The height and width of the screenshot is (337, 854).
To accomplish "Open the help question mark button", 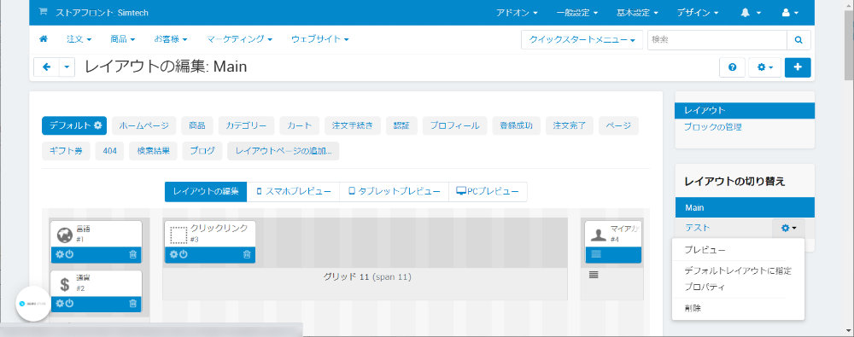I will [733, 67].
